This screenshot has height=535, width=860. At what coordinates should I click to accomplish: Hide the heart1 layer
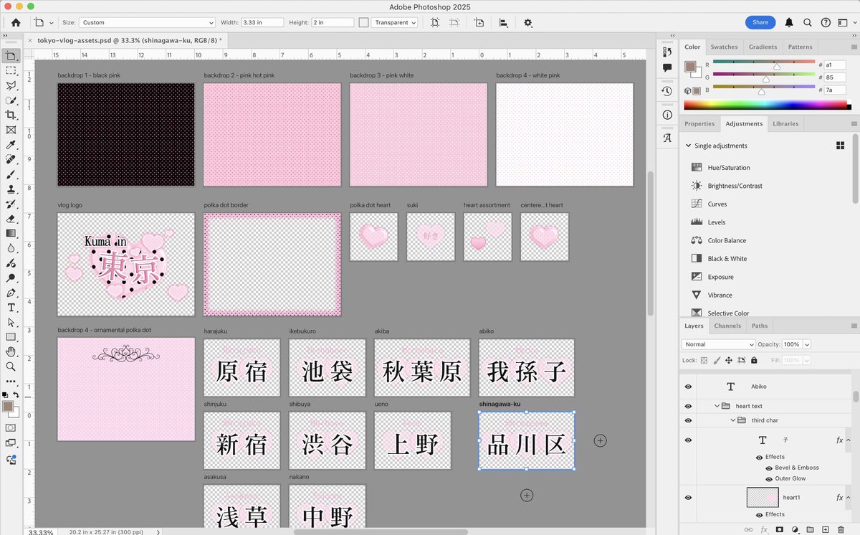pyautogui.click(x=688, y=498)
